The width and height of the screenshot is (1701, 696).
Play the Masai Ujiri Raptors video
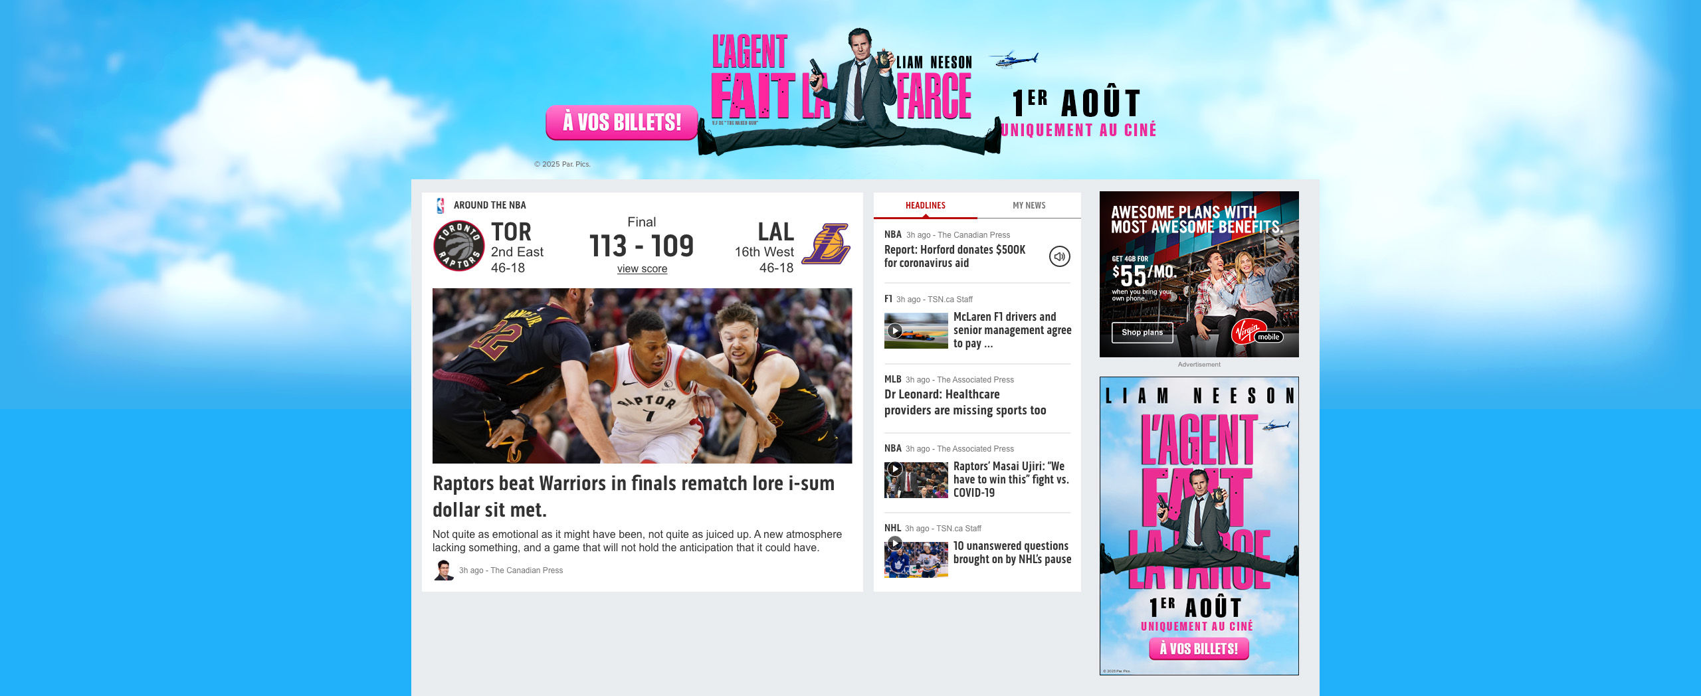click(x=896, y=469)
